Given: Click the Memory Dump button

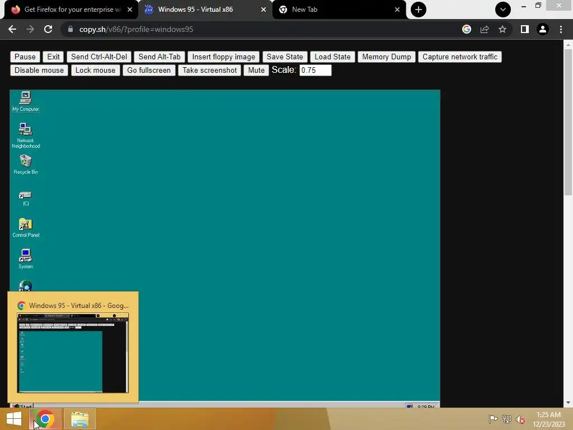Looking at the screenshot, I should pyautogui.click(x=387, y=57).
